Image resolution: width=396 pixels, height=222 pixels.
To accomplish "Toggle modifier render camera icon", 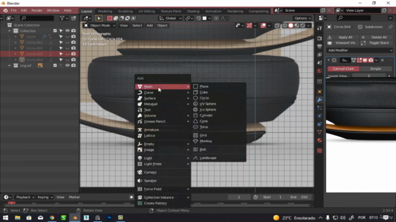I will pos(371,60).
